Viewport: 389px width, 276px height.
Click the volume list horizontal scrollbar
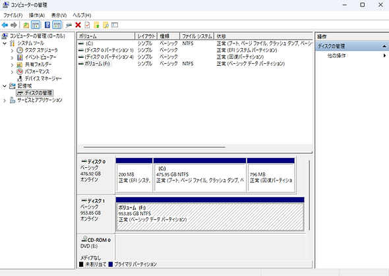pyautogui.click(x=154, y=147)
